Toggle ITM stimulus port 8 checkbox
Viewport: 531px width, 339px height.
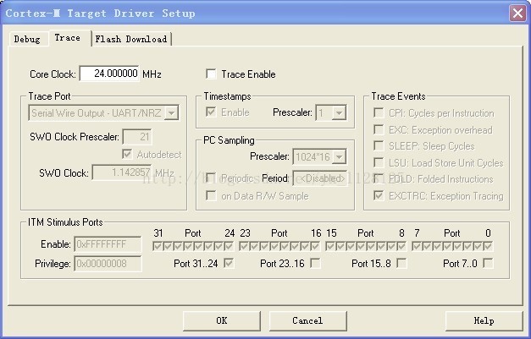click(401, 246)
